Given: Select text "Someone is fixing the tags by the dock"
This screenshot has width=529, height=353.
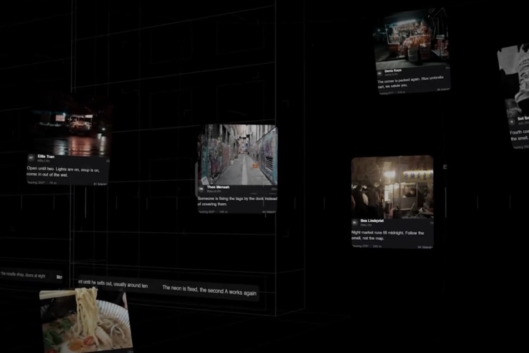Looking at the screenshot, I should click(231, 199).
